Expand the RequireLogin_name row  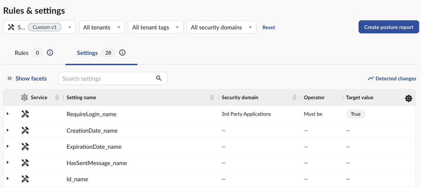tap(8, 114)
